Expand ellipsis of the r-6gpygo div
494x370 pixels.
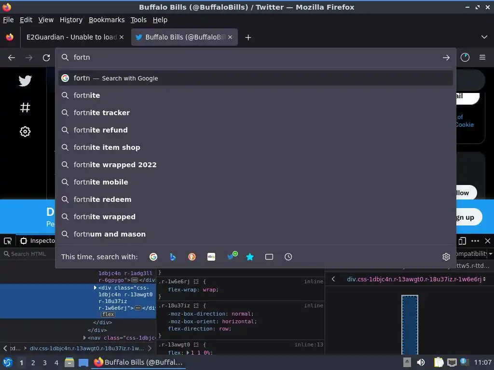pos(135,280)
